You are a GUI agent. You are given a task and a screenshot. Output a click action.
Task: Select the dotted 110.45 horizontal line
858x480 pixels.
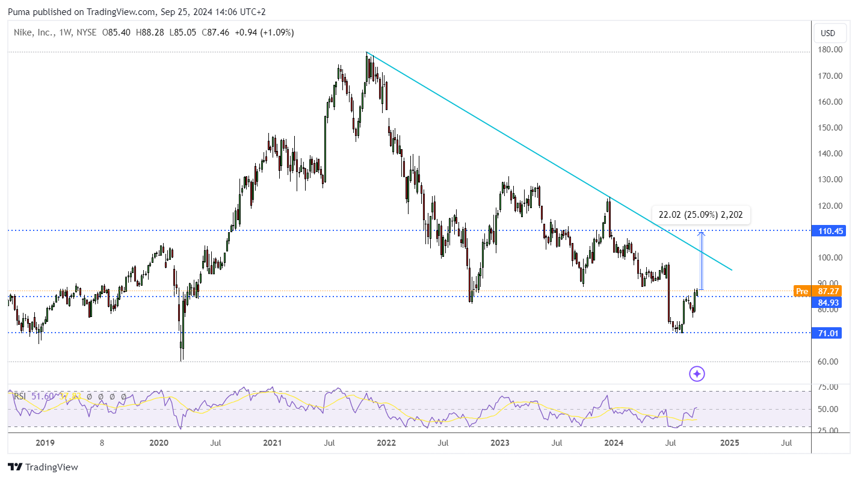click(409, 230)
